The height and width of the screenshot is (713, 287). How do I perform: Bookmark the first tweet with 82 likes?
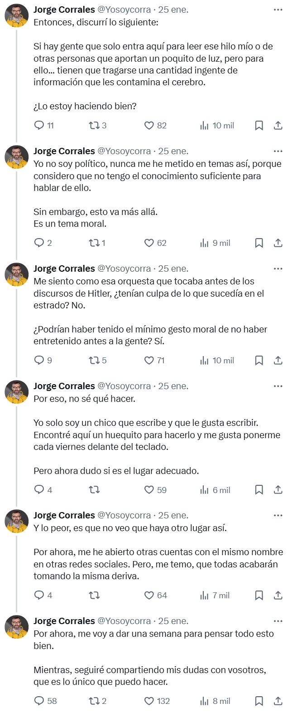(x=259, y=126)
